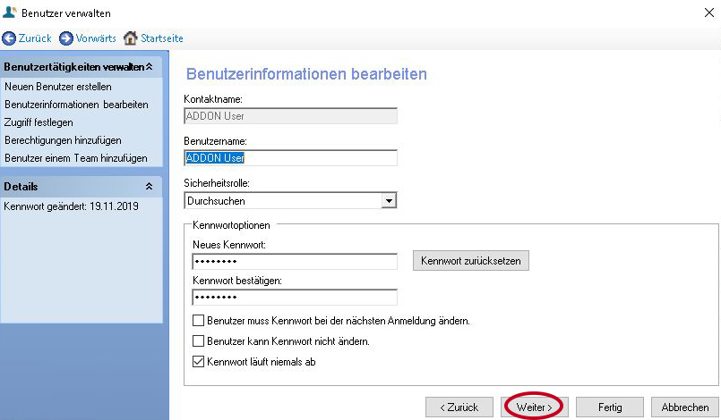721x420 pixels.
Task: Click the blue Zurück arrow icon
Action: click(x=9, y=38)
